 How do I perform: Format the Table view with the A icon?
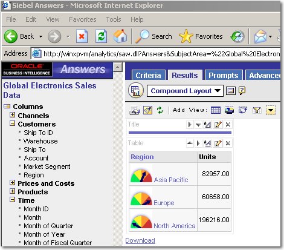[x=207, y=143]
